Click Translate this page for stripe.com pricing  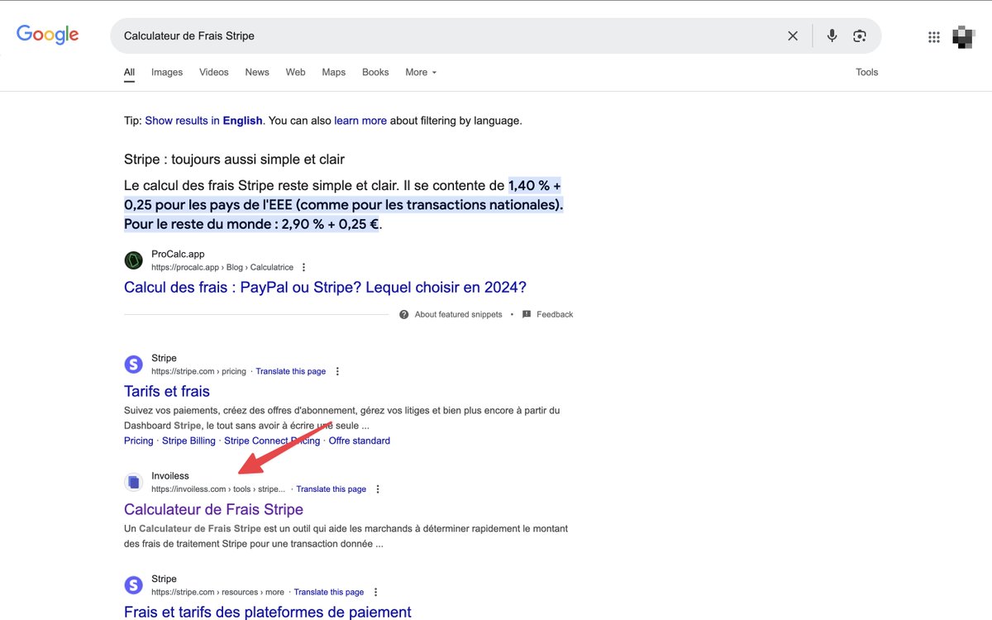pyautogui.click(x=291, y=371)
